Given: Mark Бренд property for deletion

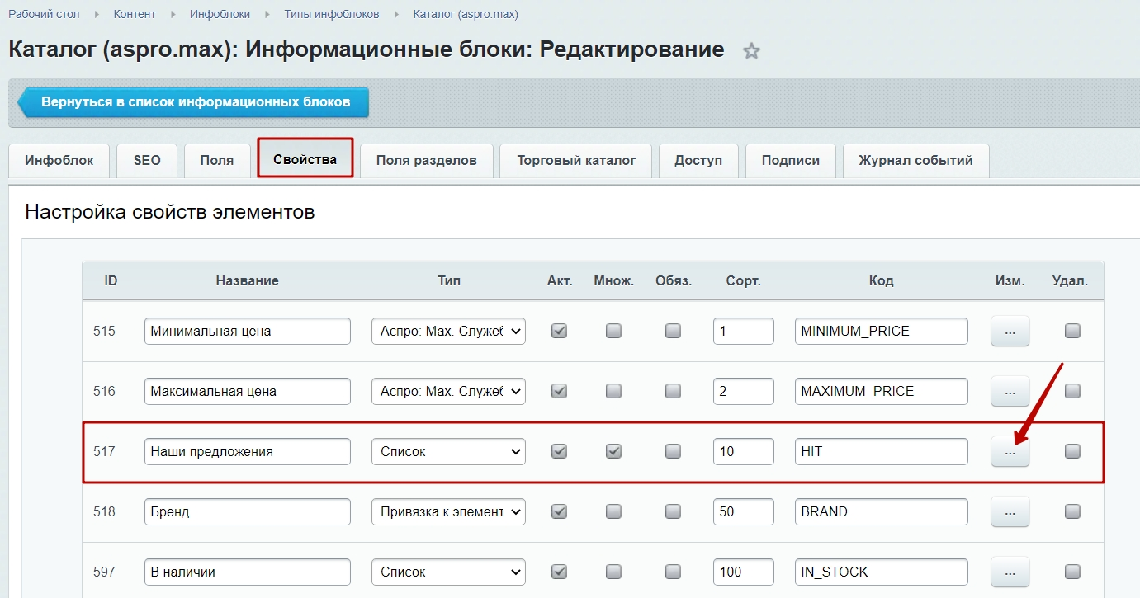Looking at the screenshot, I should click(1072, 511).
